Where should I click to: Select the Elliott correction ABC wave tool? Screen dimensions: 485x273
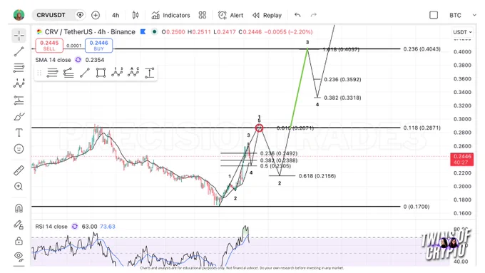click(x=133, y=73)
